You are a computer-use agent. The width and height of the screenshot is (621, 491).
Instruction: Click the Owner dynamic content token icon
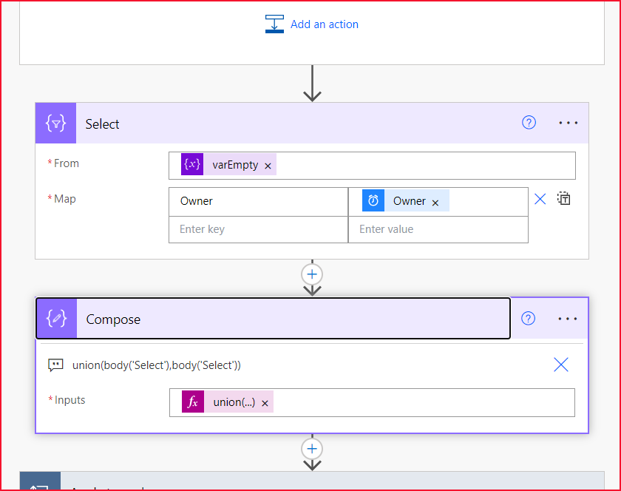[373, 200]
